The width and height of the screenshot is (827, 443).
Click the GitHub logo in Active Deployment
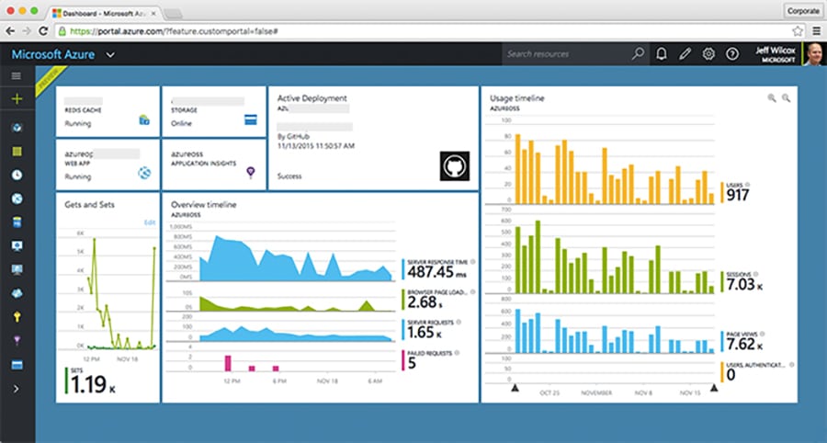click(x=454, y=166)
